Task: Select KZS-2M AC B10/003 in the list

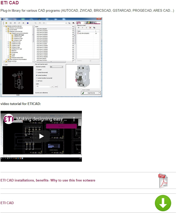Action: point(42,31)
